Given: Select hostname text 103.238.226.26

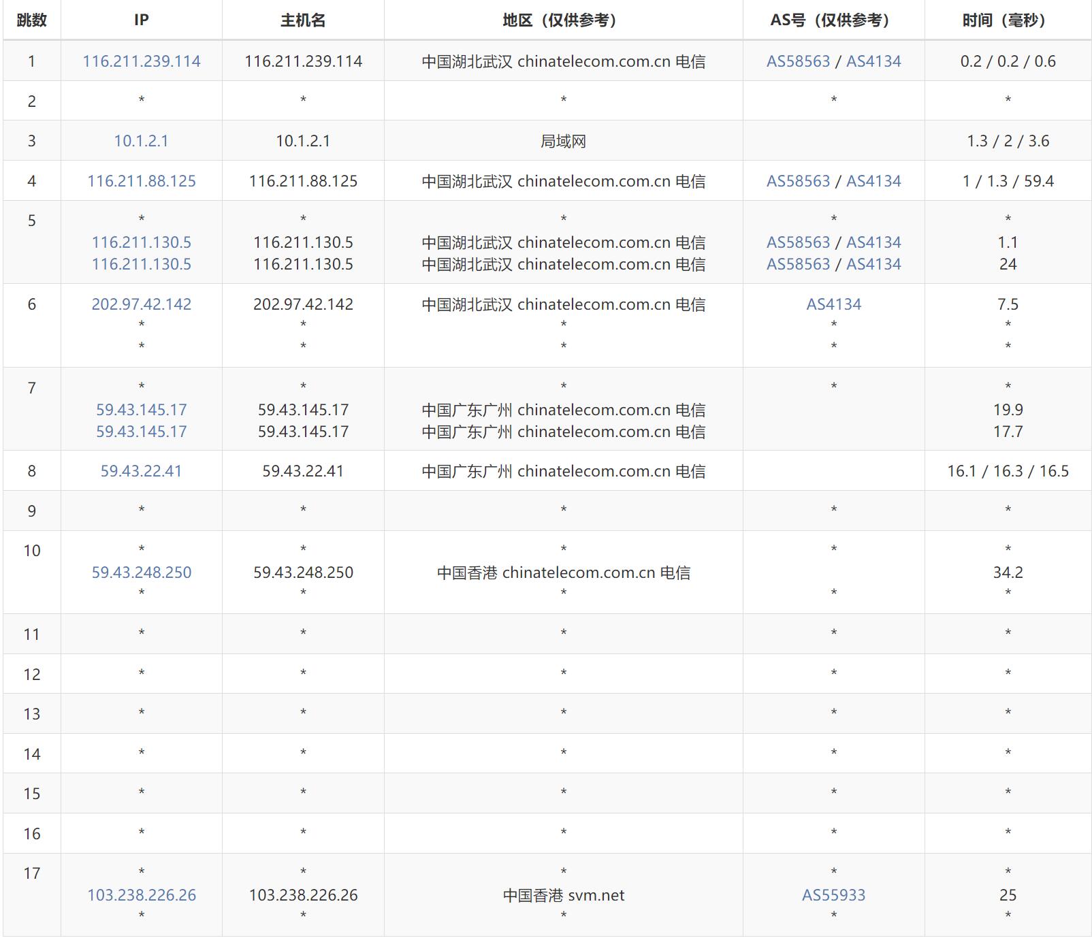Looking at the screenshot, I should [303, 895].
